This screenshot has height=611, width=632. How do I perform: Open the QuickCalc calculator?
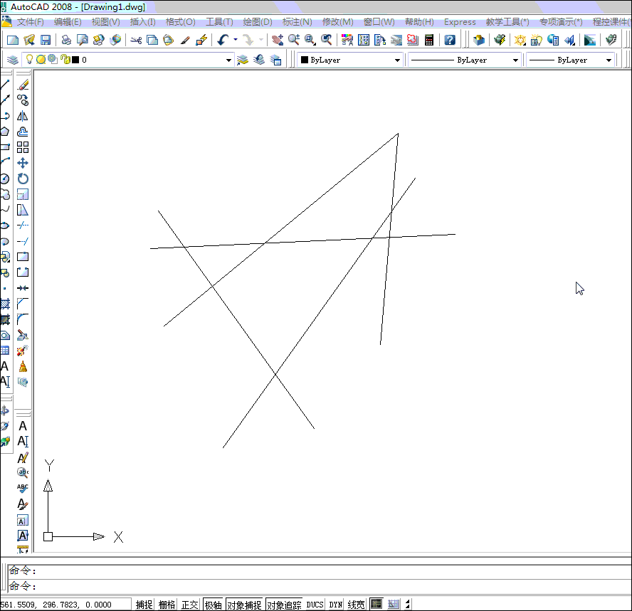click(429, 40)
